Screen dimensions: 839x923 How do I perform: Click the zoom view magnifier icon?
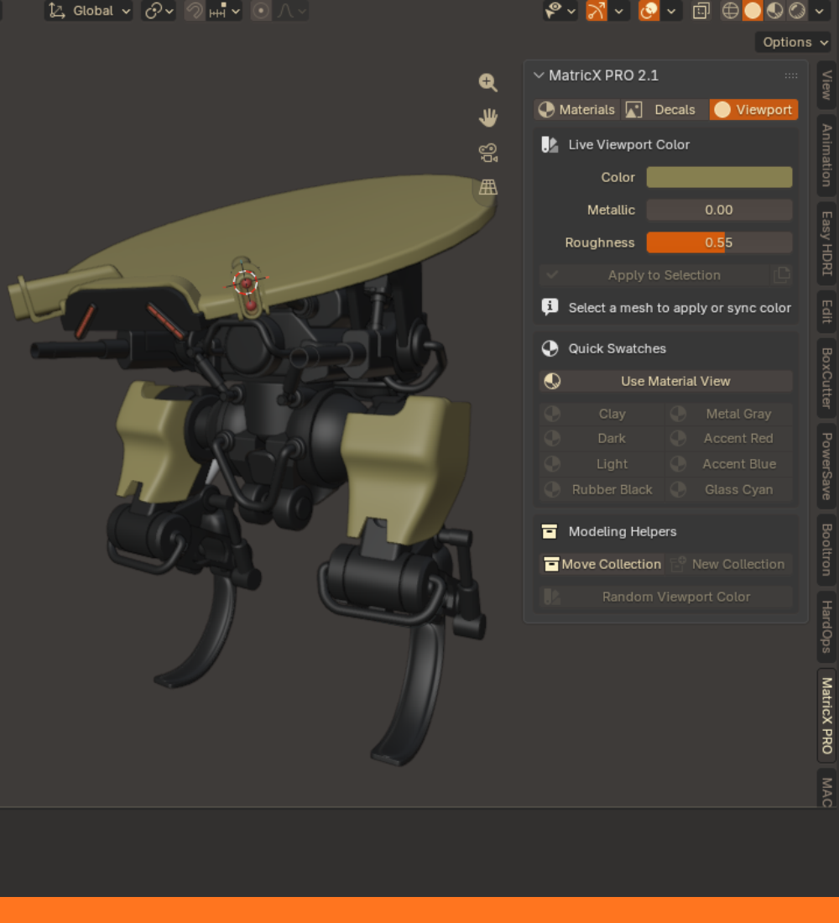488,82
